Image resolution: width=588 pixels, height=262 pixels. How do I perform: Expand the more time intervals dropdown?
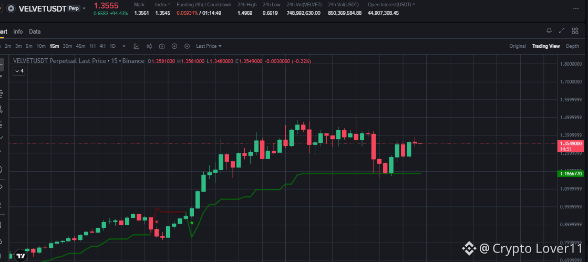(124, 46)
